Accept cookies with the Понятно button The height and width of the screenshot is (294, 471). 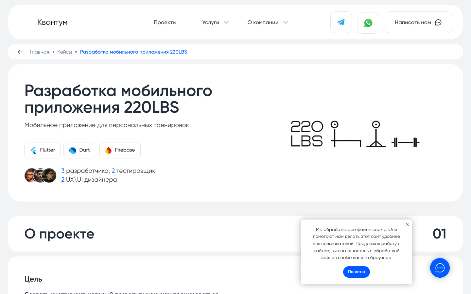[357, 272]
